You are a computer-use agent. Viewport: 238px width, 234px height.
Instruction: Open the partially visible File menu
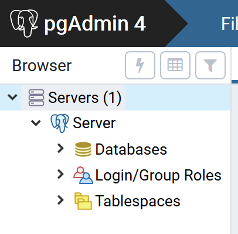pyautogui.click(x=229, y=24)
